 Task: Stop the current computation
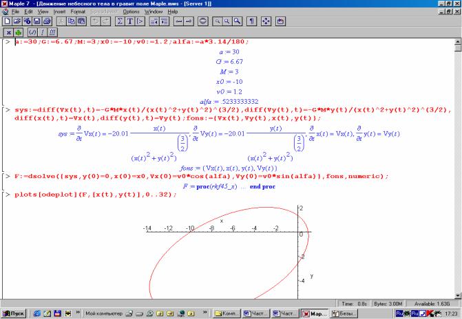click(202, 21)
